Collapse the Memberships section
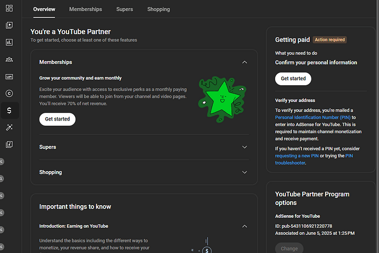The image size is (379, 253). (x=244, y=62)
